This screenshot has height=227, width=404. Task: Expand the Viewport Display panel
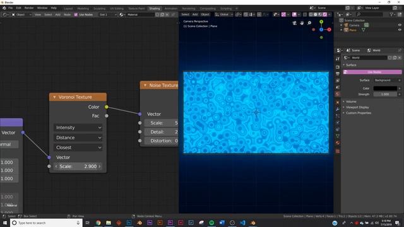pyautogui.click(x=357, y=107)
